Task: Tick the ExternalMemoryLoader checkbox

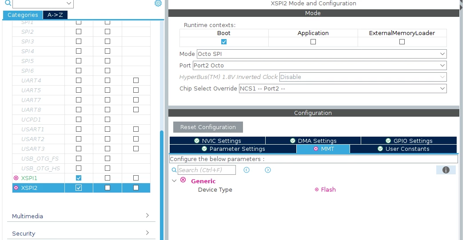Action: click(x=402, y=42)
